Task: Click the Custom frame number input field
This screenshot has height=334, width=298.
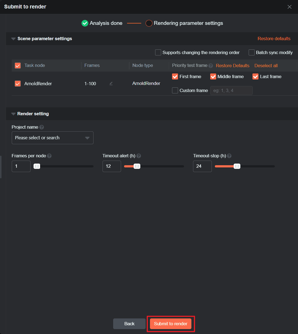Action: [x=231, y=90]
